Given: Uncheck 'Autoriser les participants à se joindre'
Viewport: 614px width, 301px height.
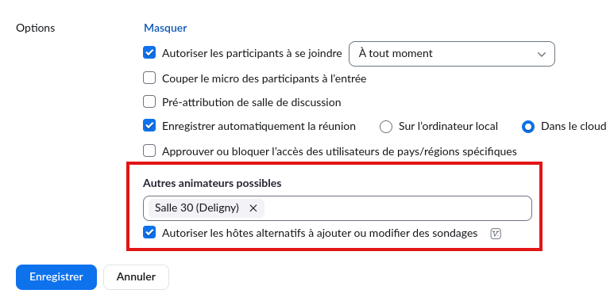Looking at the screenshot, I should click(x=149, y=53).
